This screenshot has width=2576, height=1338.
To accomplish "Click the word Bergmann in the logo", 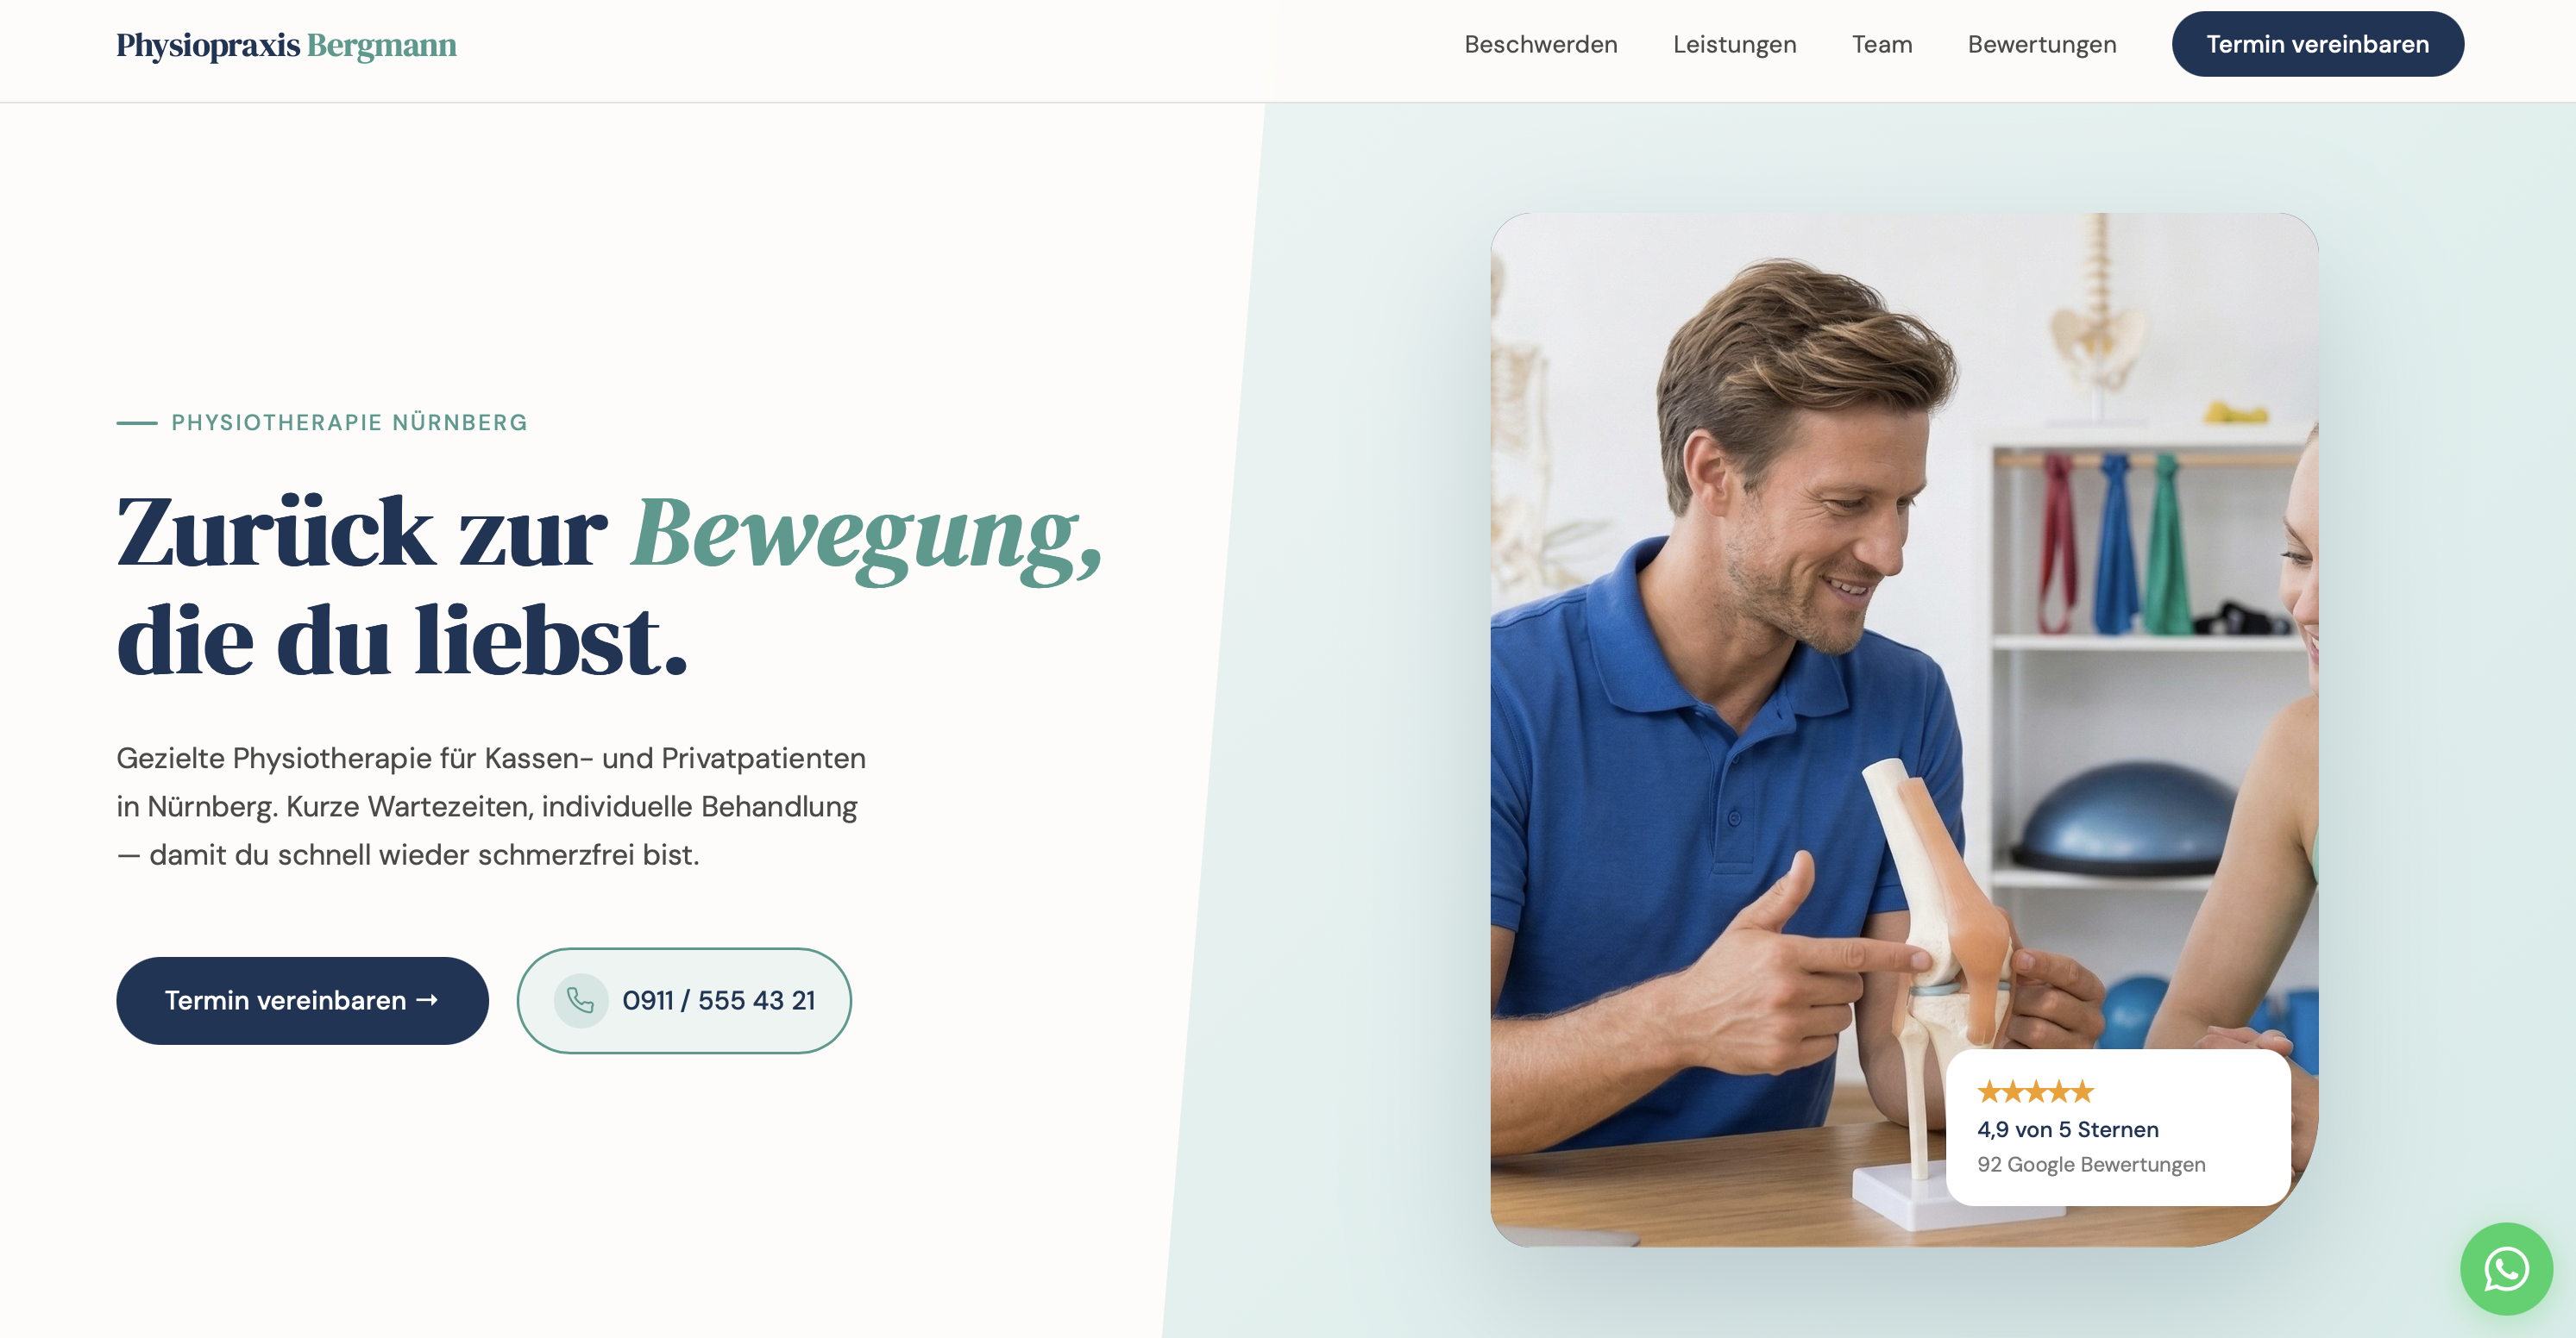I will [381, 45].
